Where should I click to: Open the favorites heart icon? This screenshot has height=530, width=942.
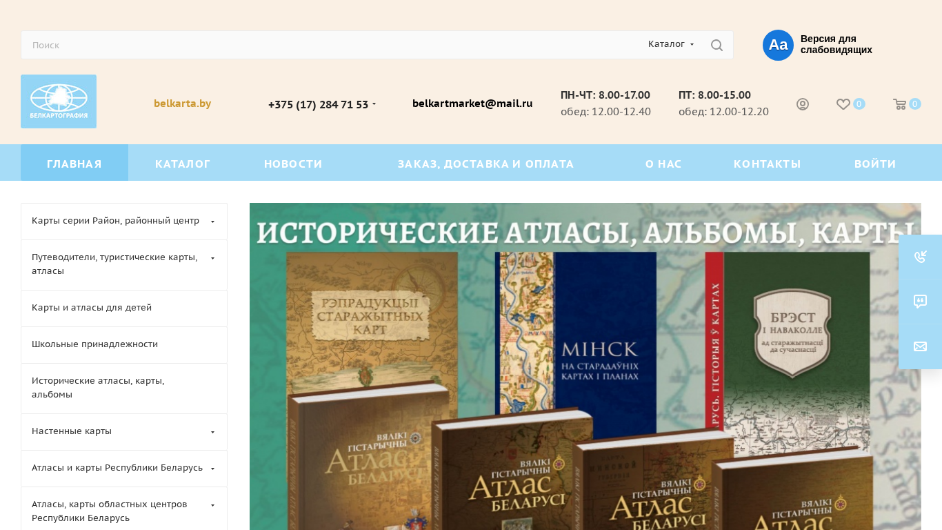point(843,104)
